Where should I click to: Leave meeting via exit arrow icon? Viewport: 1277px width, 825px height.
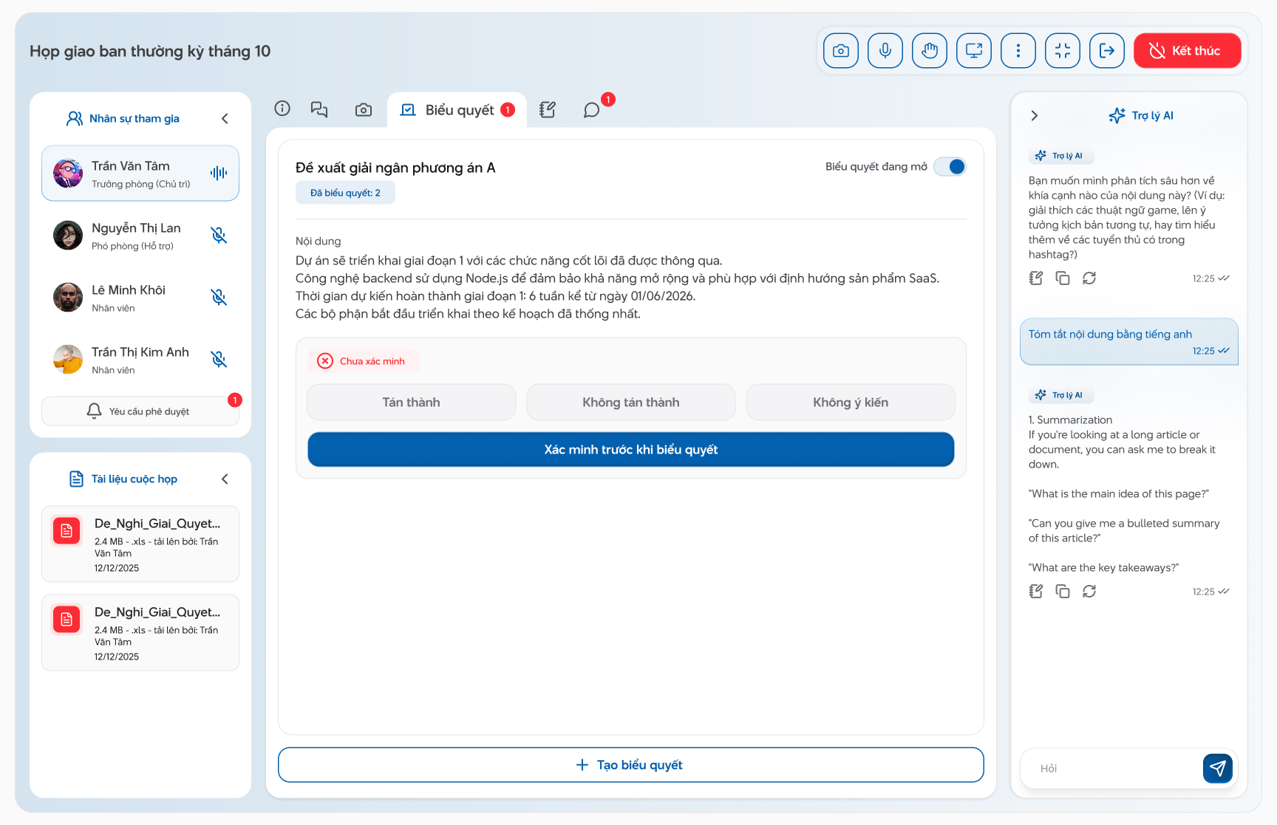coord(1106,51)
